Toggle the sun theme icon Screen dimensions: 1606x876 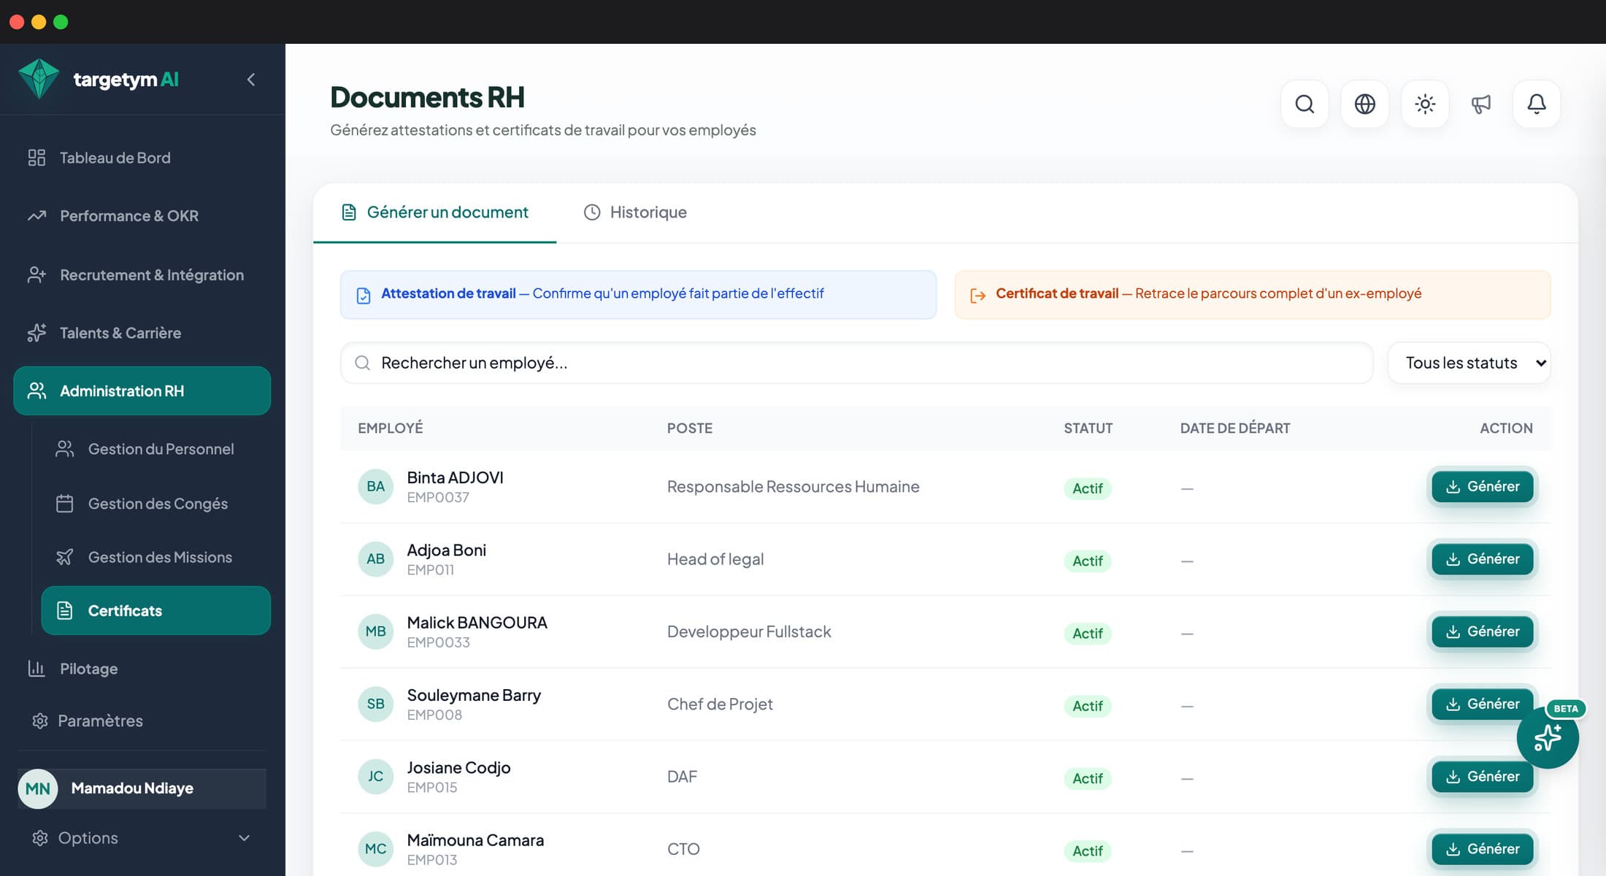pyautogui.click(x=1425, y=104)
